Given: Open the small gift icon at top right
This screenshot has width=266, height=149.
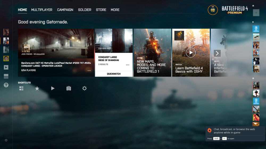Looking at the screenshot, I should pos(253,6).
